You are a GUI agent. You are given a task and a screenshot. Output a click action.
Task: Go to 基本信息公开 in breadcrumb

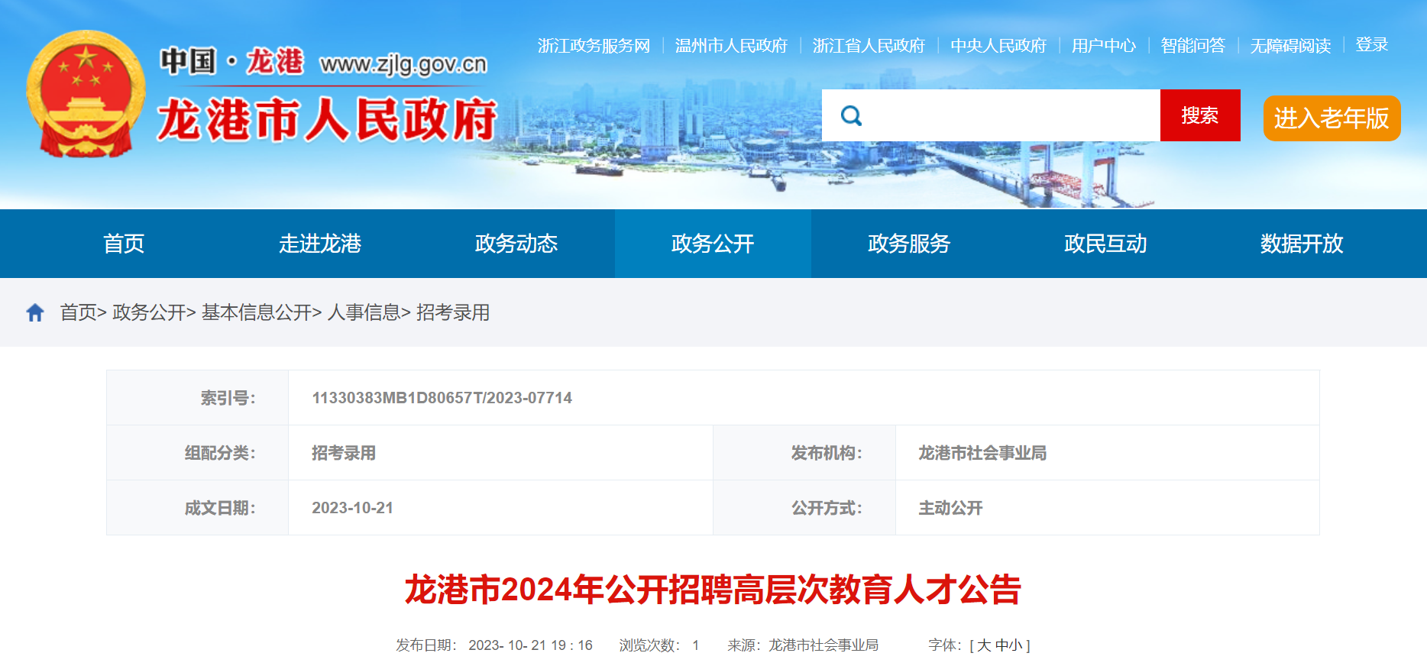pyautogui.click(x=257, y=312)
